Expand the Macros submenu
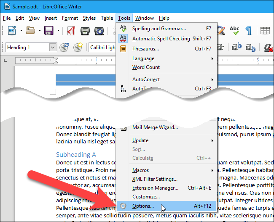Viewport: 274px width, 222px height. tap(167, 170)
